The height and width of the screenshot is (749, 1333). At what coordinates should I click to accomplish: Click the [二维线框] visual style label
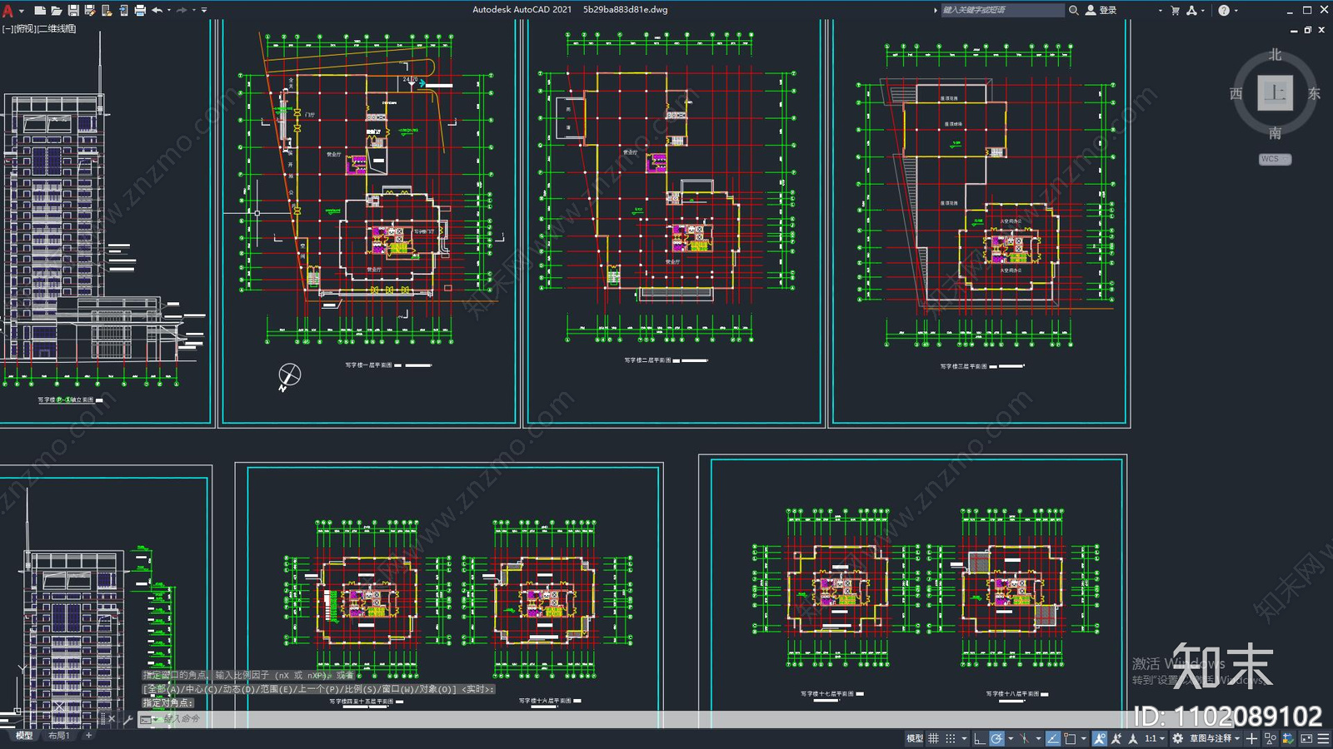(57, 28)
